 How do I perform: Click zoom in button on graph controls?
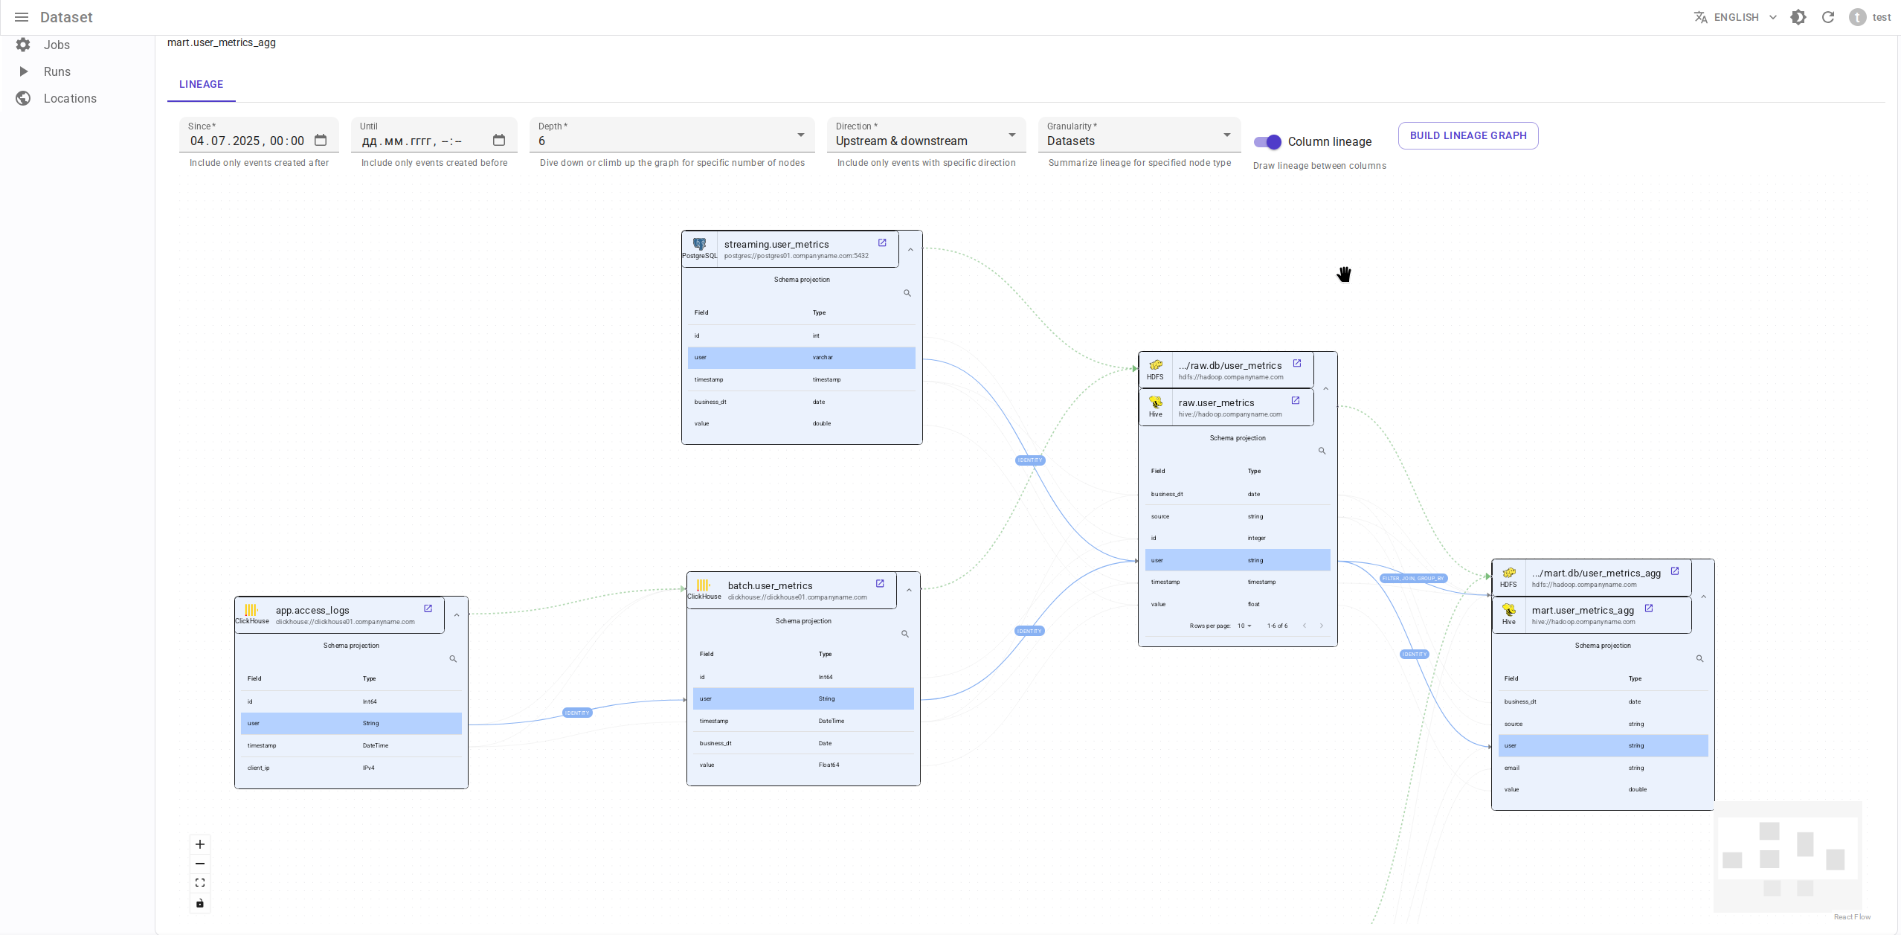200,844
